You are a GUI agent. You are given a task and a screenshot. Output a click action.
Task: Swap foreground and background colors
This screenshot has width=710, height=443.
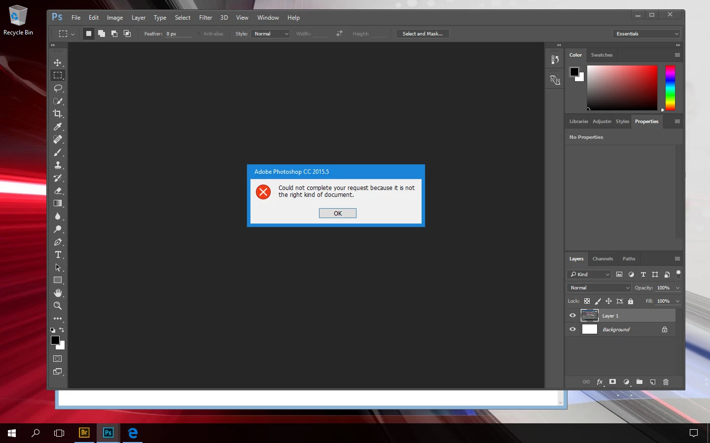point(62,330)
